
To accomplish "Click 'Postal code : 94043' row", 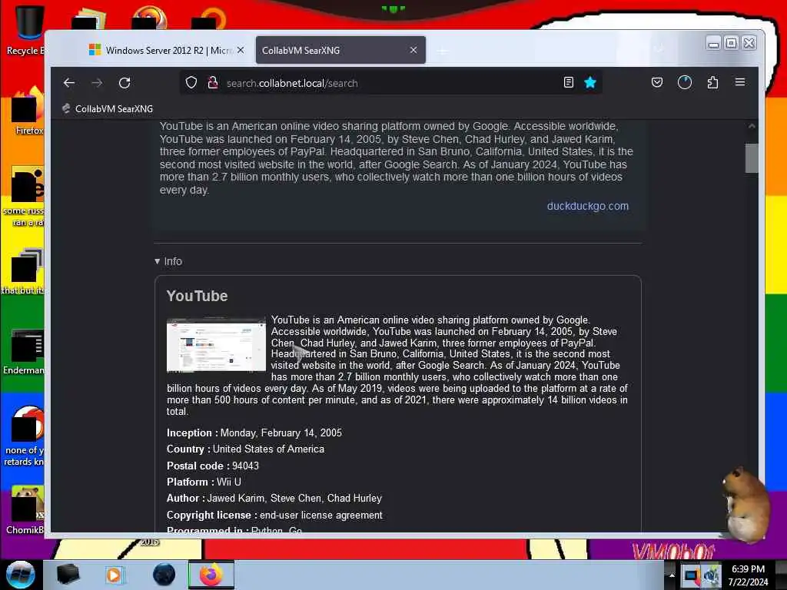I will [x=213, y=466].
